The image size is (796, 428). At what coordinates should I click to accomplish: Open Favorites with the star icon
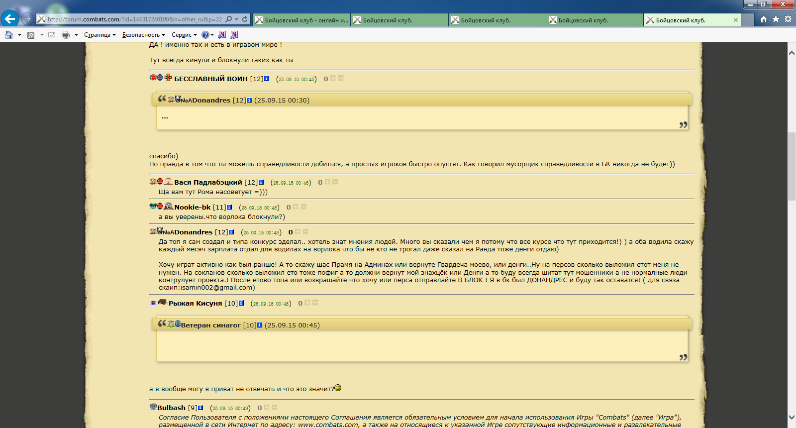776,19
